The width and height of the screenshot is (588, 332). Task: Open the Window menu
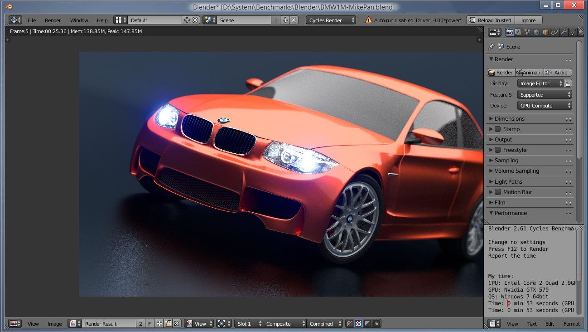pos(79,20)
